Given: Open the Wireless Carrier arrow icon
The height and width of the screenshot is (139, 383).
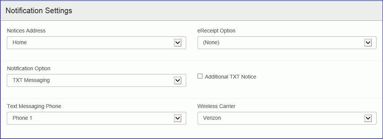Looking at the screenshot, I should point(368,118).
